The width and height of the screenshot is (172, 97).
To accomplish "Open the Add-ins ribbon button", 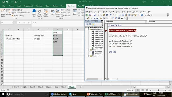I will click(34, 13).
